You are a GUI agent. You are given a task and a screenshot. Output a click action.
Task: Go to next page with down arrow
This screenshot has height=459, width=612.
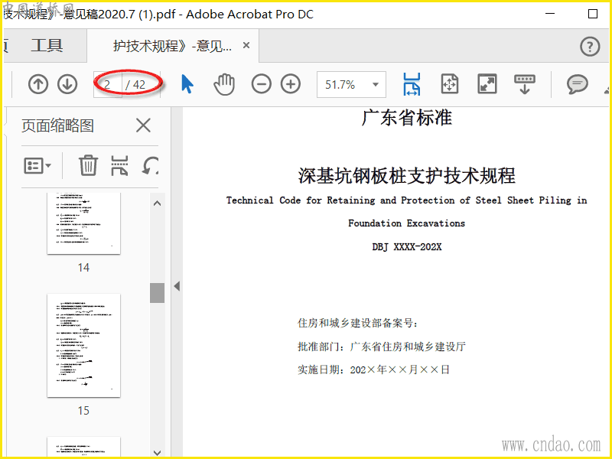point(67,84)
